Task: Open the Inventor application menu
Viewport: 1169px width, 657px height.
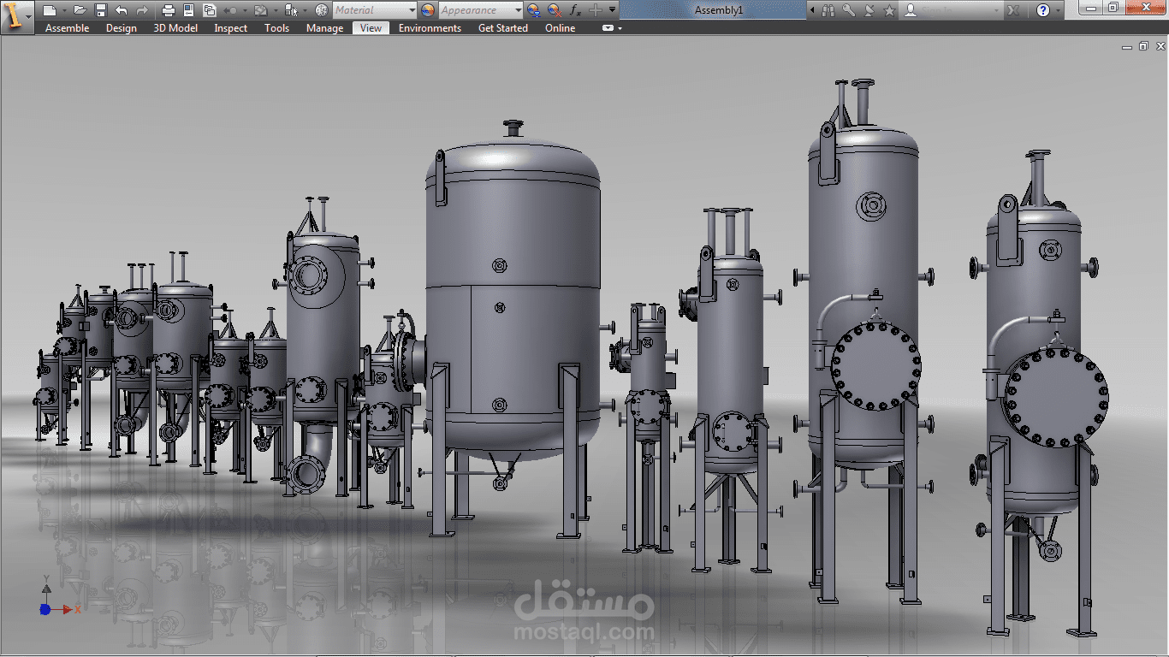Action: pos(16,15)
